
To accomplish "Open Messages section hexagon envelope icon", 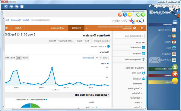I will coord(175,23).
